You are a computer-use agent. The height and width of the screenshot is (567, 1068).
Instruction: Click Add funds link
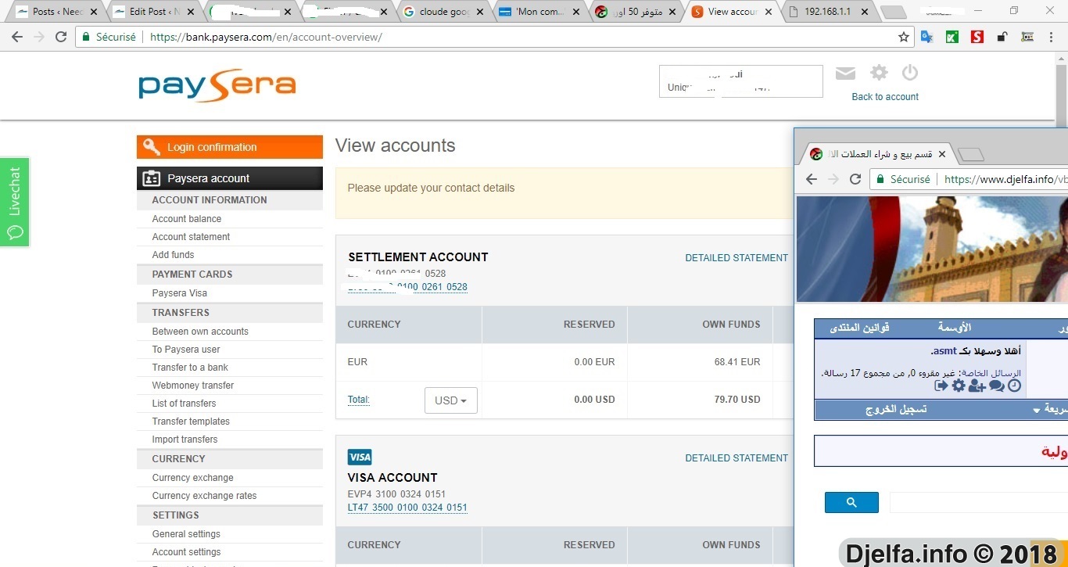pos(173,255)
